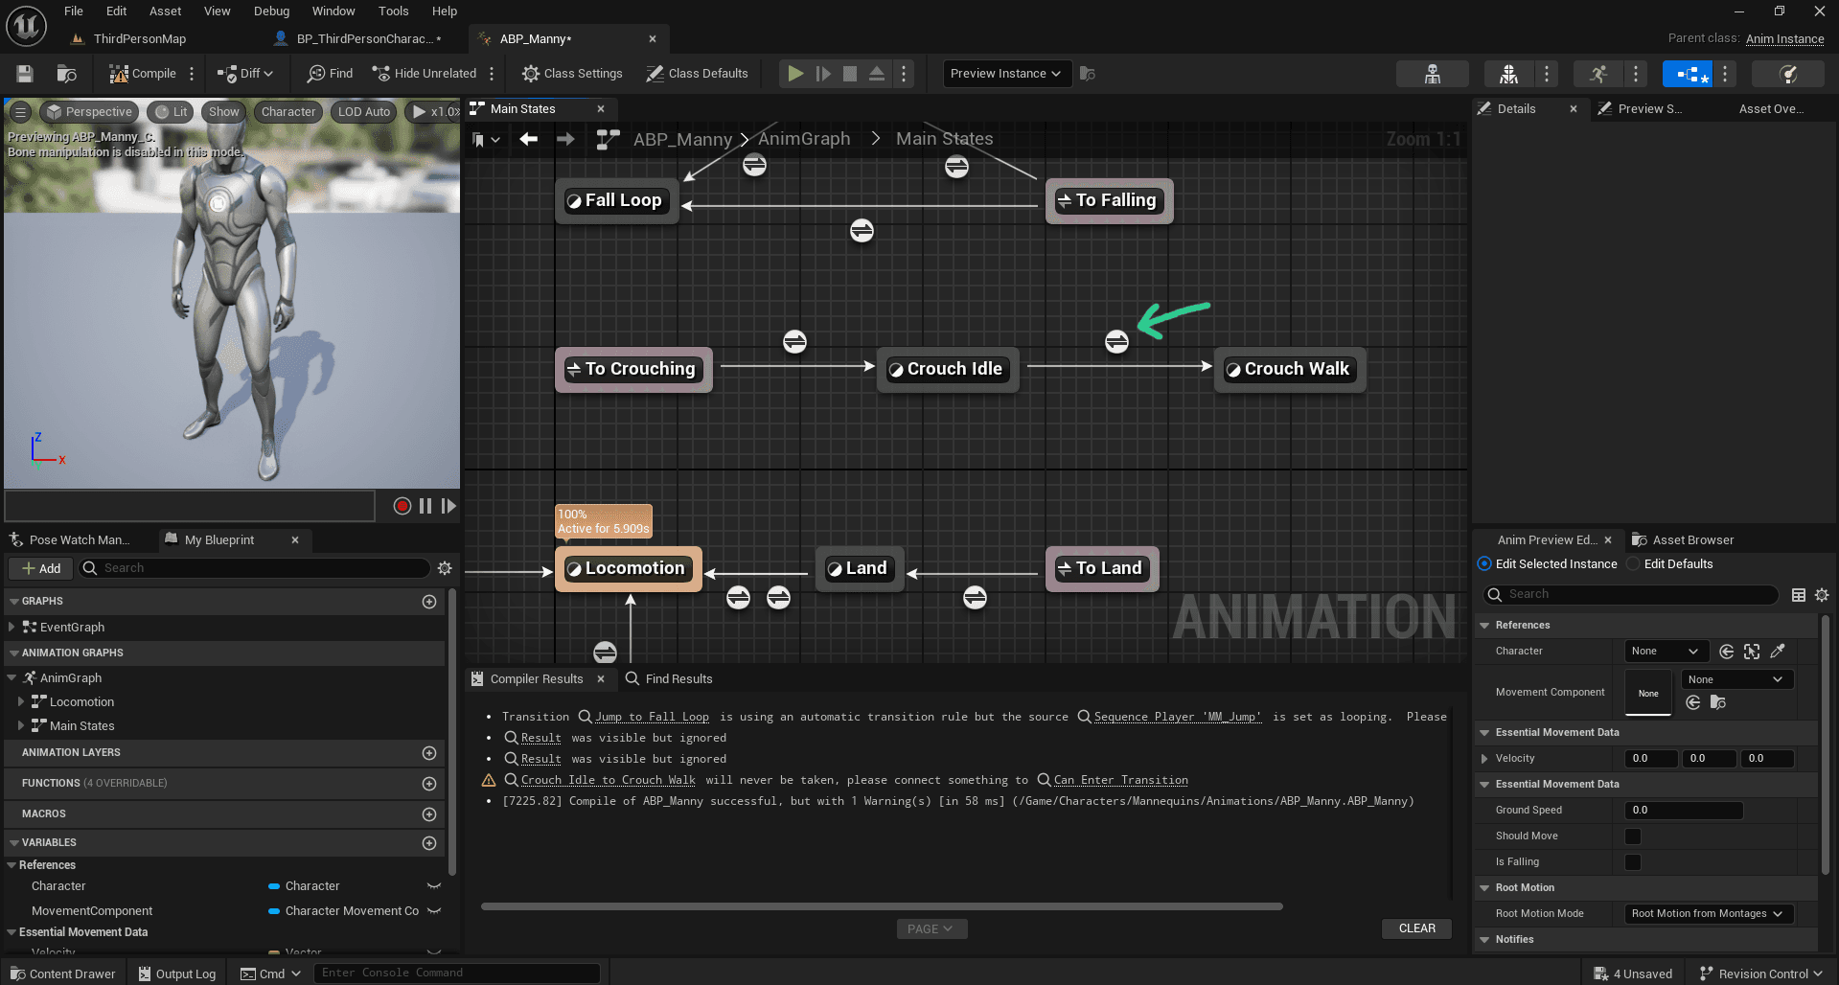Screen dimensions: 1839x985
Task: Open the Tools menu
Action: [393, 11]
